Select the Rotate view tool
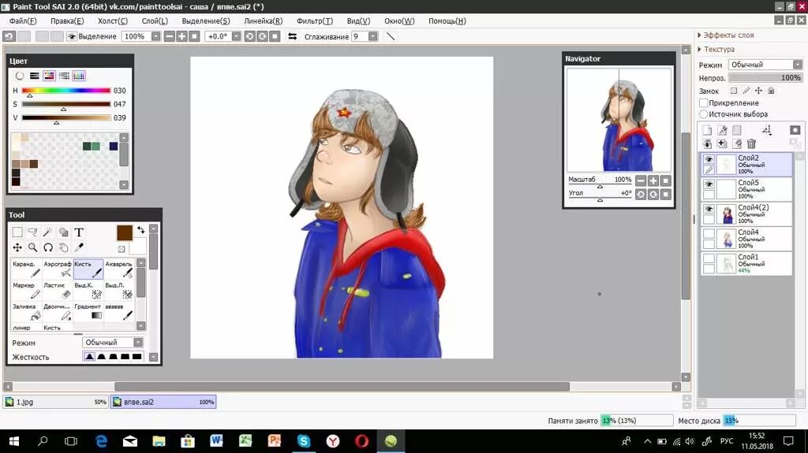 (48, 247)
